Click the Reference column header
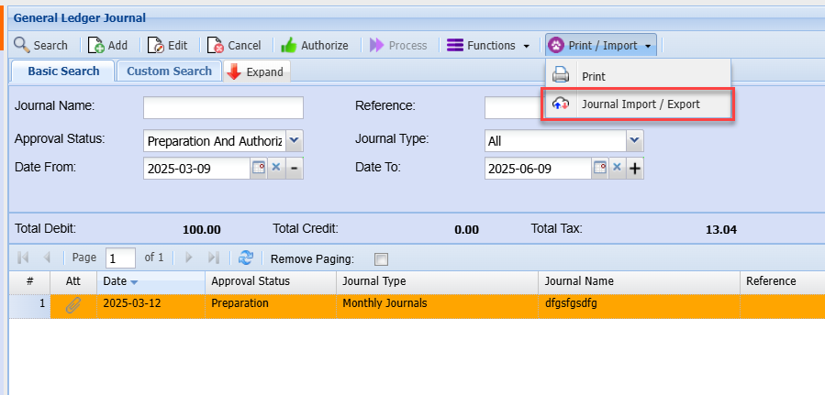The image size is (825, 395). pyautogui.click(x=783, y=281)
